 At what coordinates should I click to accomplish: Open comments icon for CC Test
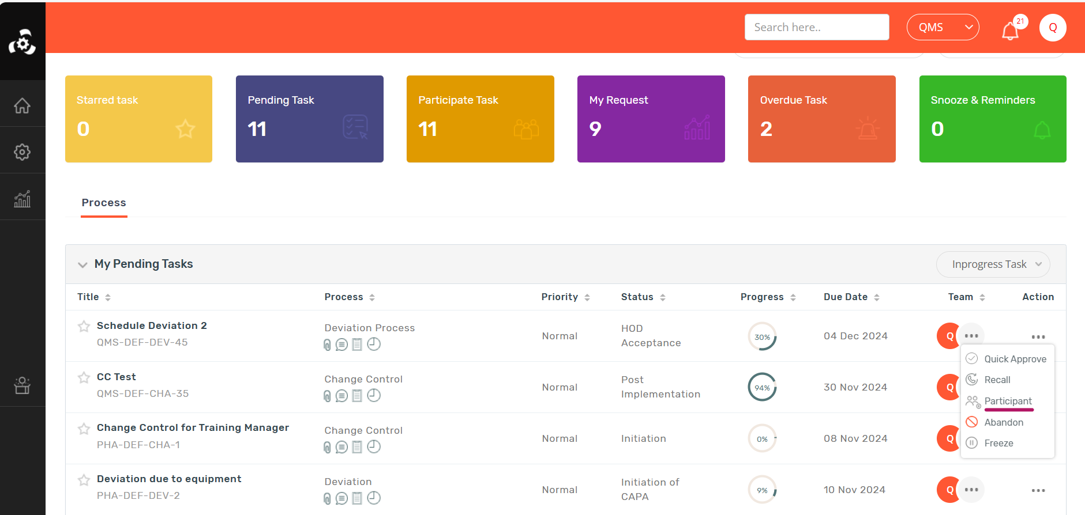(341, 396)
